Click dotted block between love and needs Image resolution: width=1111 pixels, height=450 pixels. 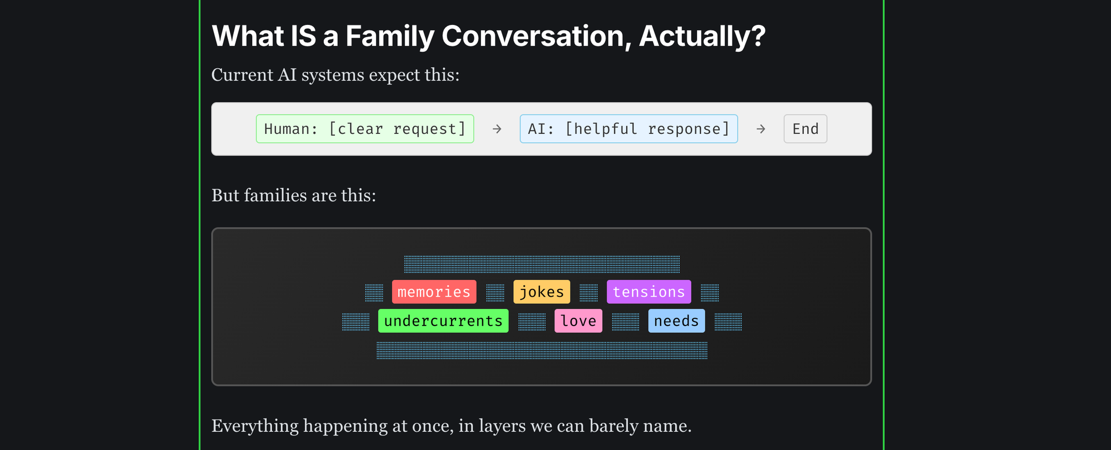[x=625, y=322]
